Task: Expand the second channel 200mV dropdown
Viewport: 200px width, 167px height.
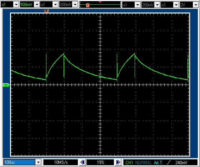Action: click(x=75, y=5)
